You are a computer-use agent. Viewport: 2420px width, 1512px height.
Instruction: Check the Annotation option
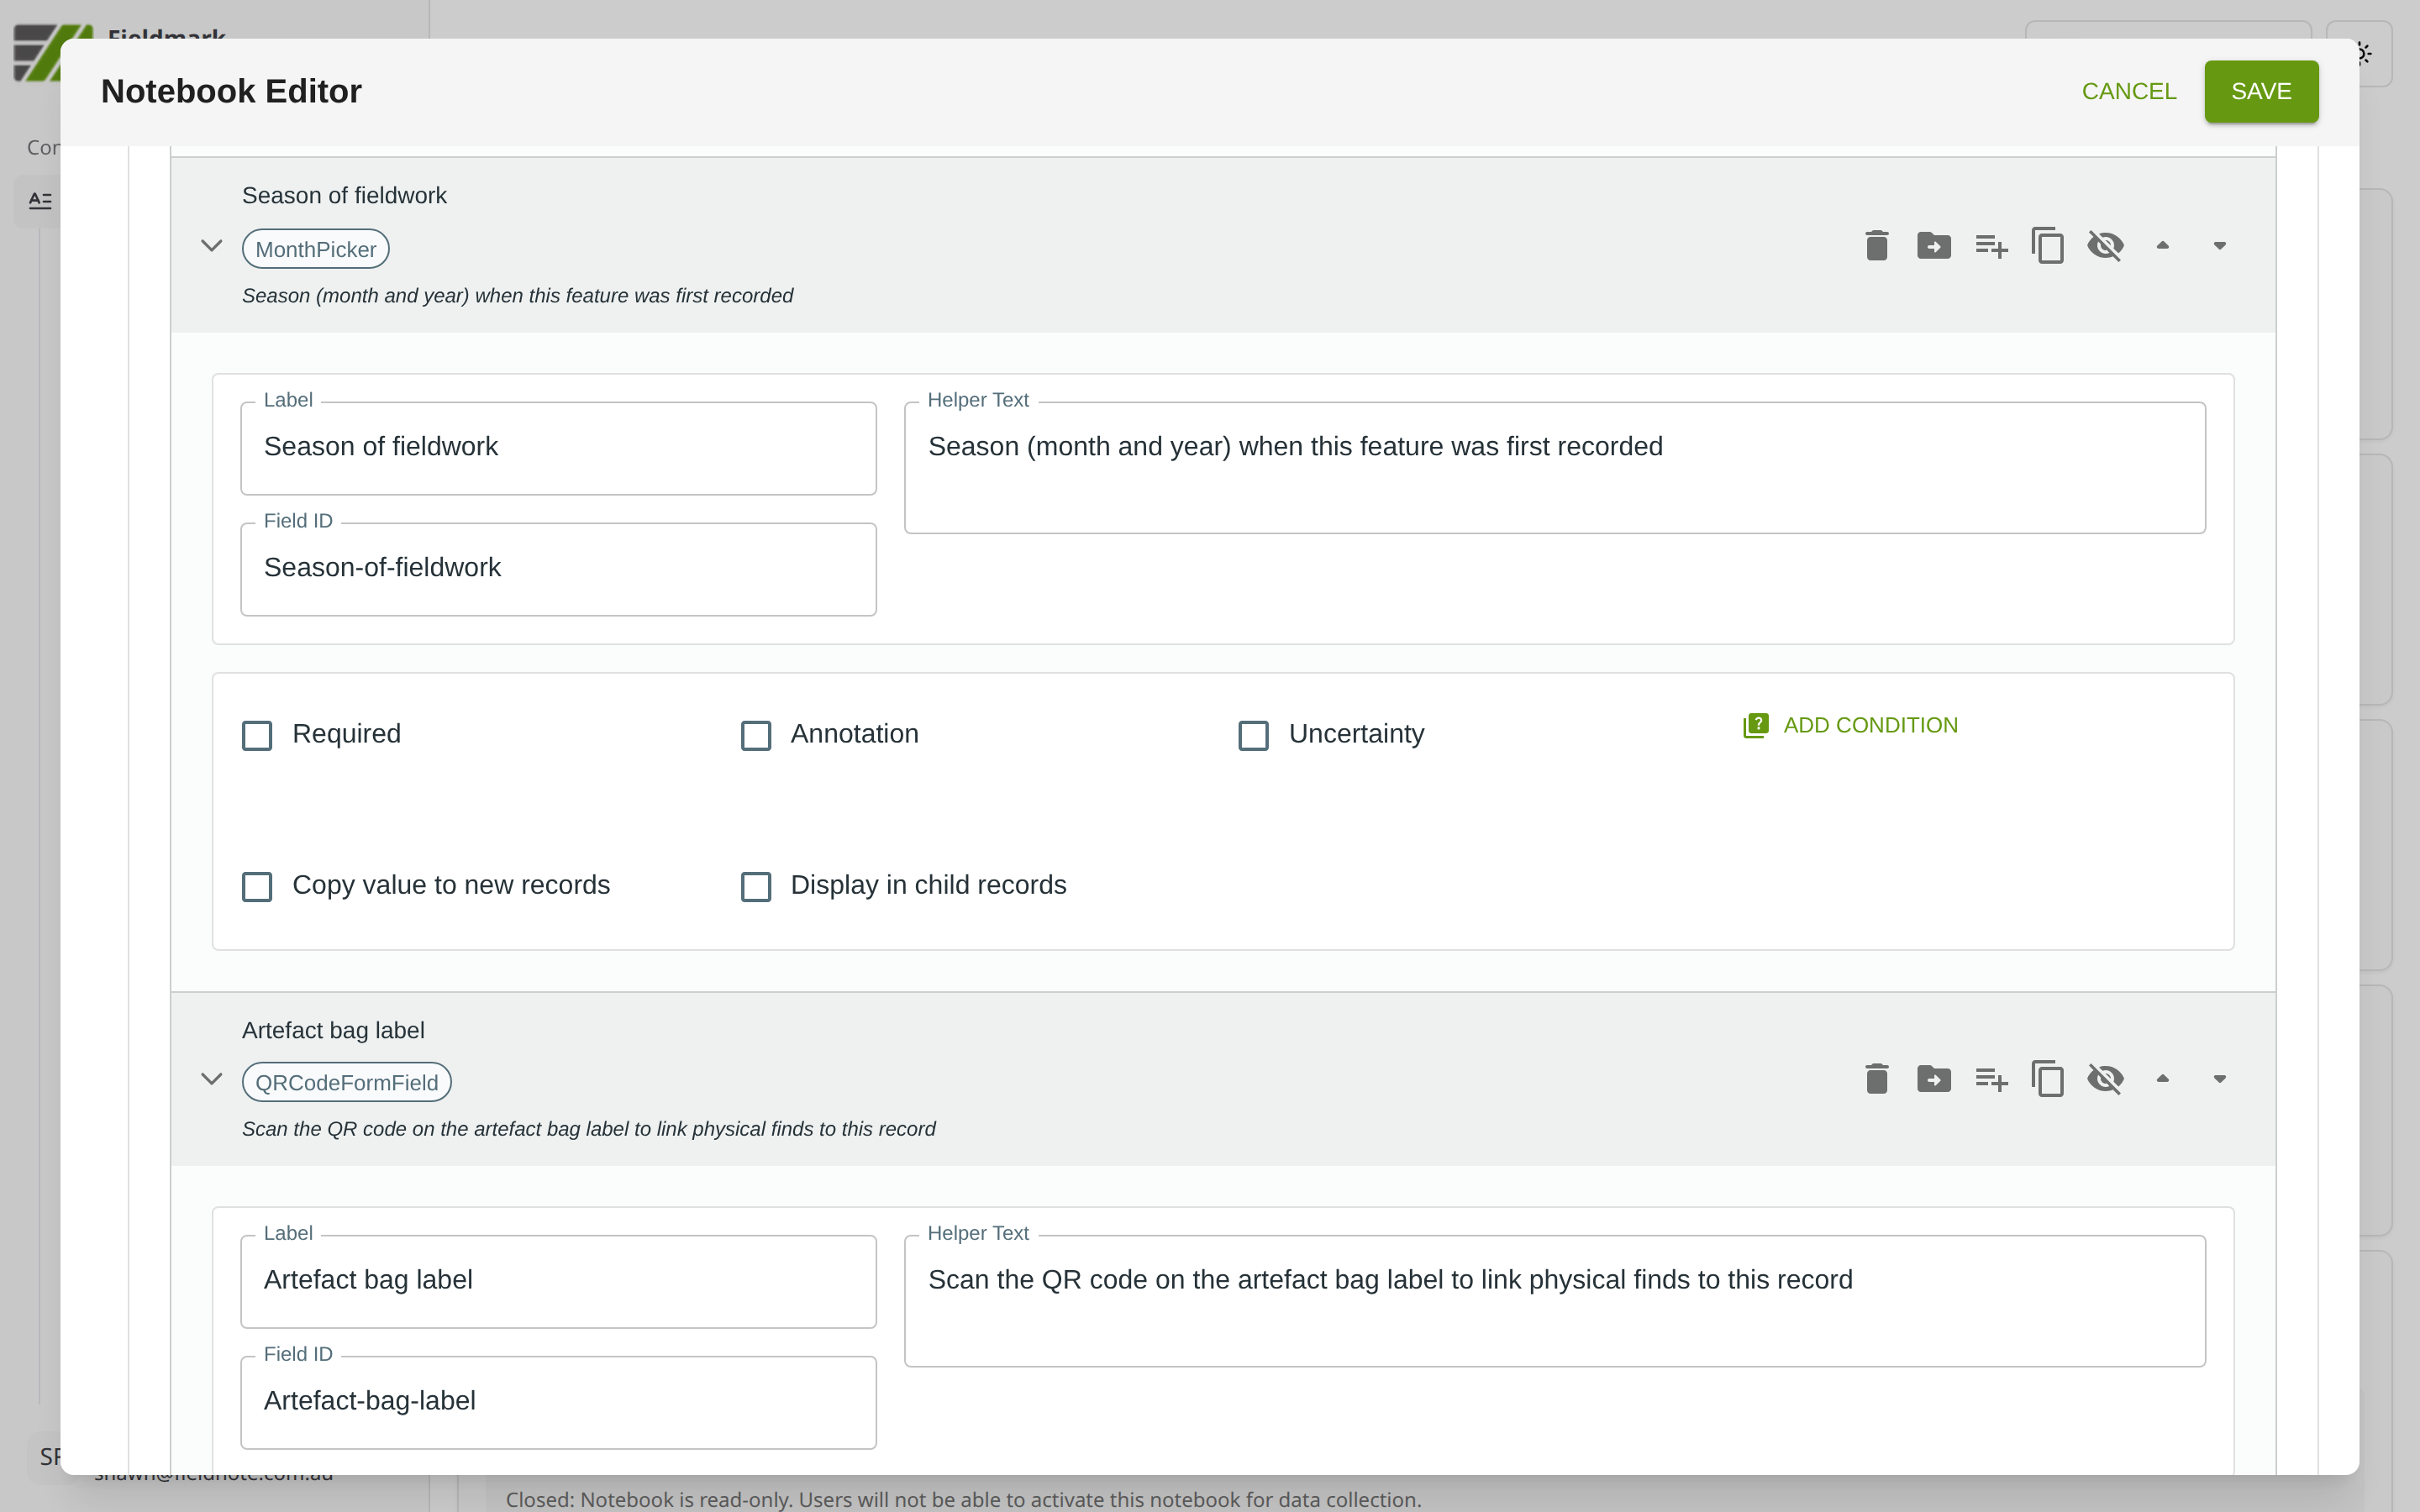(756, 735)
